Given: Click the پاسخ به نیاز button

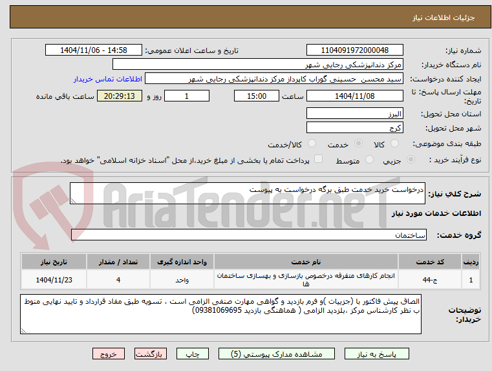Looking at the screenshot, I should coord(376,354).
